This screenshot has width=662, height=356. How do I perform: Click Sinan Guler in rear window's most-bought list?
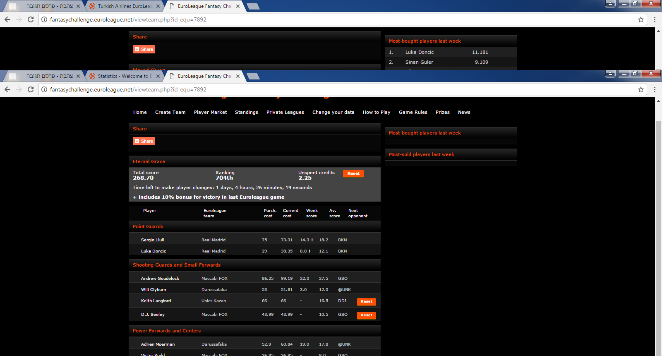[419, 62]
